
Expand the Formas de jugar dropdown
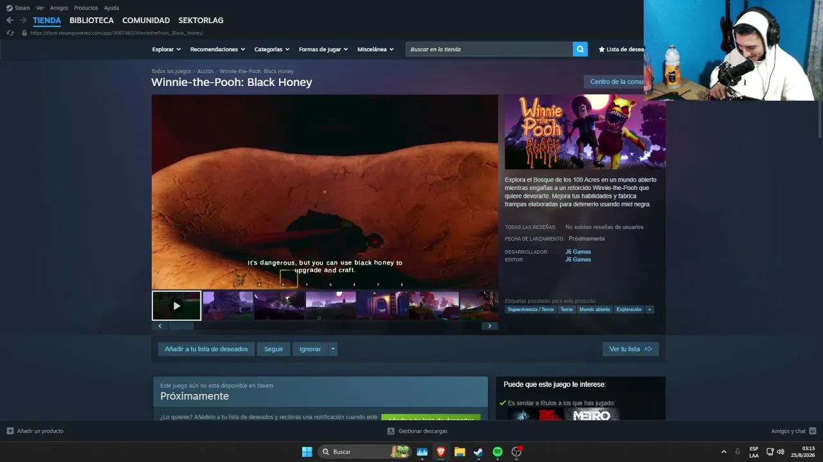tap(323, 49)
